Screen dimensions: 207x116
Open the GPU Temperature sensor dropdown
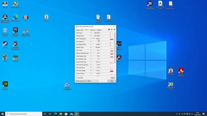pyautogui.click(x=91, y=39)
